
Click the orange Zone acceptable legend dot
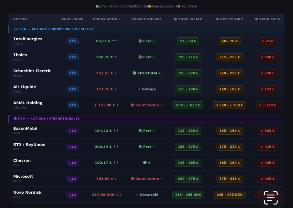pos(150,6)
